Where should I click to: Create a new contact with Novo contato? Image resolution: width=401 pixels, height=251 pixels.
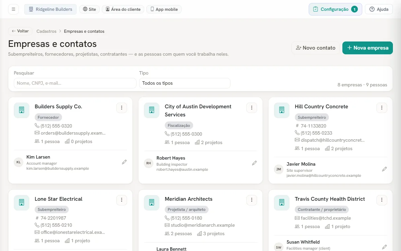click(316, 48)
